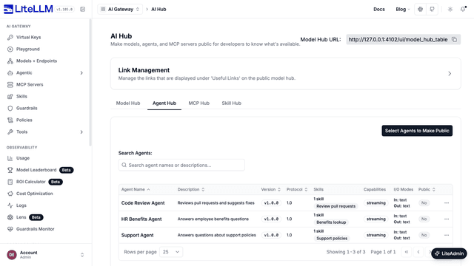
Task: Click into Search Agents field
Action: (x=181, y=165)
